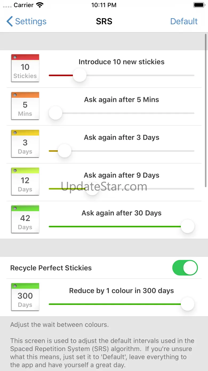This screenshot has height=371, width=208.
Task: Click the 300 days reduce-colour slider handle
Action: pyautogui.click(x=187, y=304)
